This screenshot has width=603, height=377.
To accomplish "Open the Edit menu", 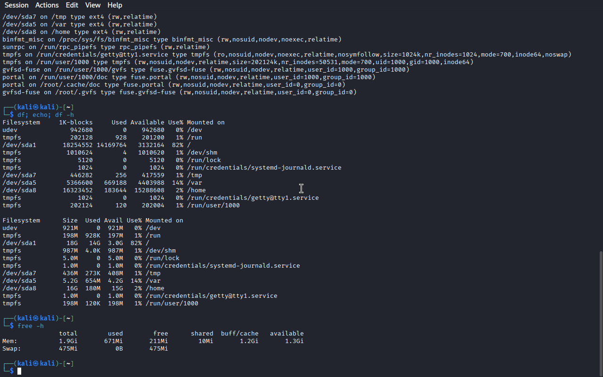I will click(x=72, y=5).
